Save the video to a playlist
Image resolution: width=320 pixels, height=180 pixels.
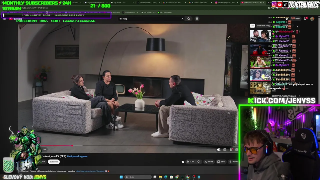[221, 162]
